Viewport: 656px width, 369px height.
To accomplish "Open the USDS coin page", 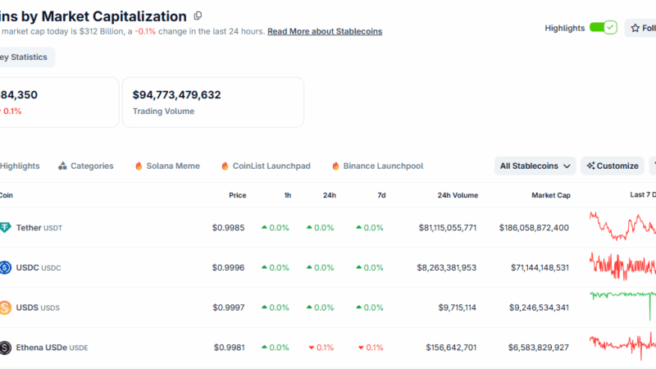I will pyautogui.click(x=38, y=307).
